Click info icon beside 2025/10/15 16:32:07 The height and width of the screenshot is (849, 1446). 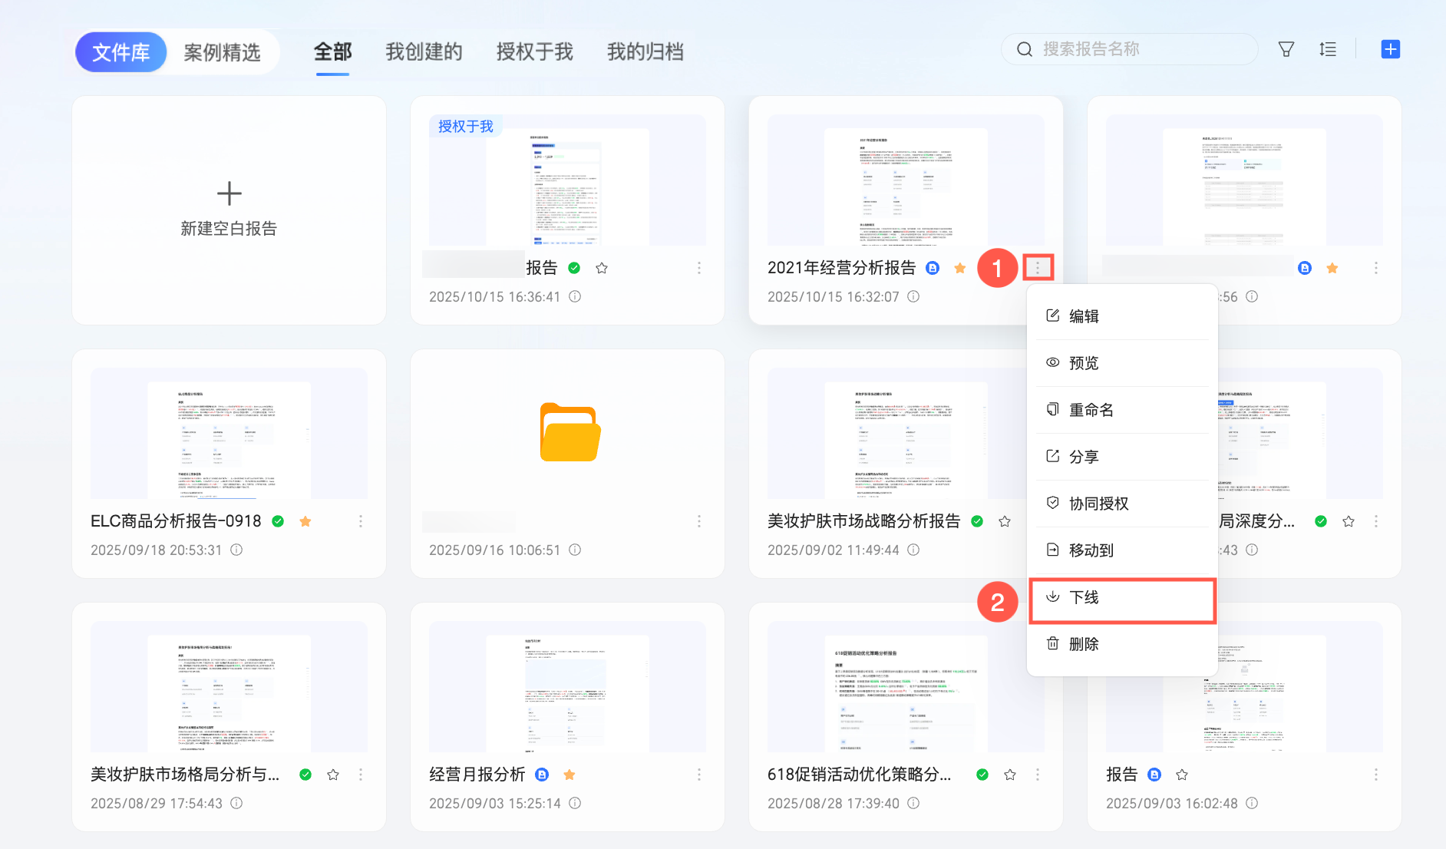click(913, 296)
